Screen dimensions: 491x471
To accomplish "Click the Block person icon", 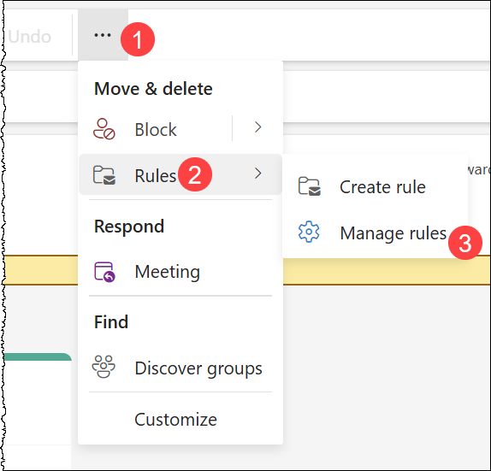I will click(104, 128).
